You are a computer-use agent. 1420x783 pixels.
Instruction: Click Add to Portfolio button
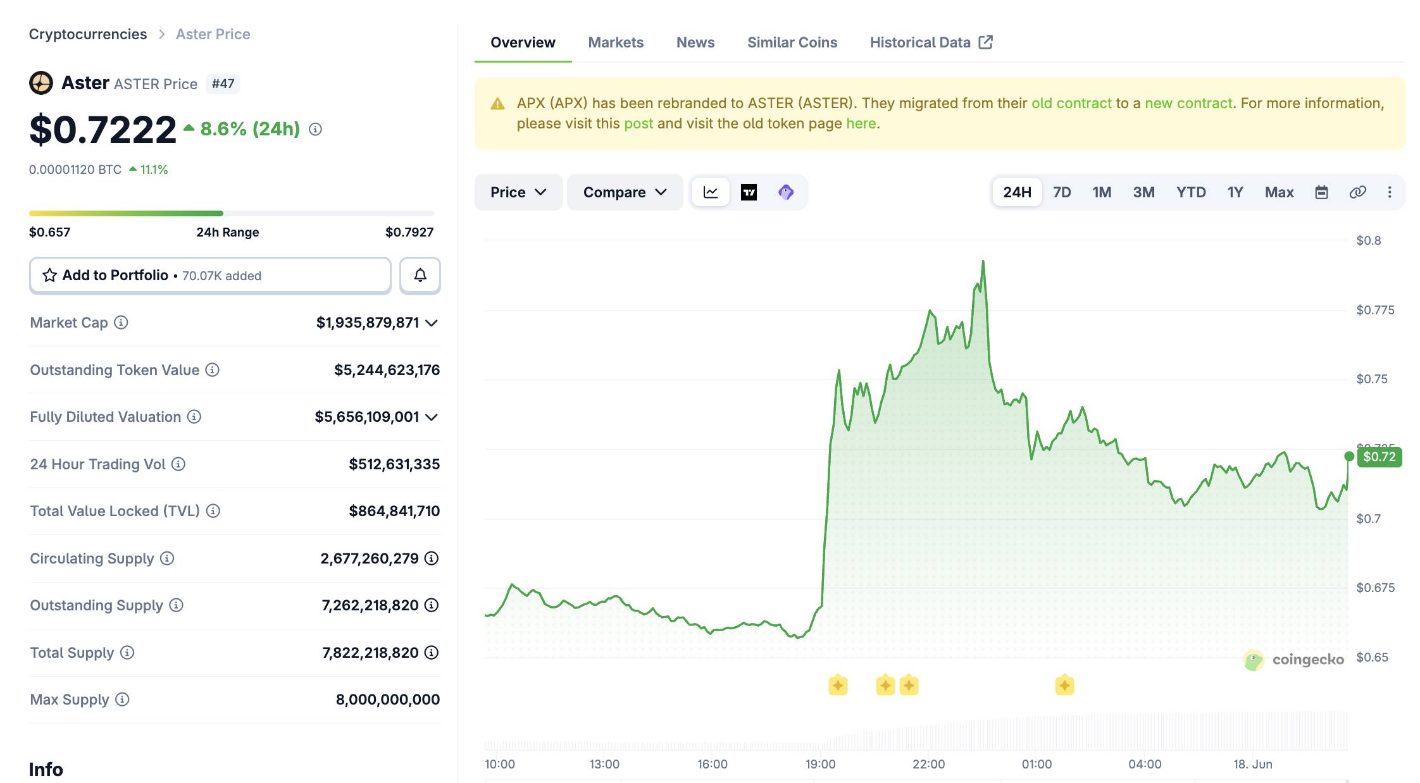click(210, 275)
